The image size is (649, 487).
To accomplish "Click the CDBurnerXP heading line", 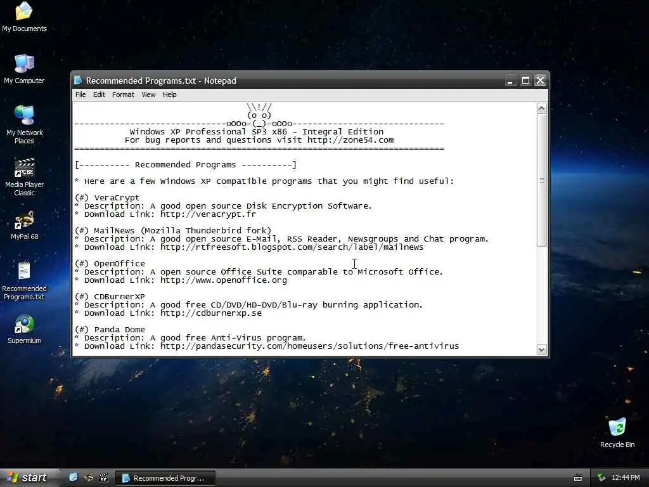I will tap(110, 297).
